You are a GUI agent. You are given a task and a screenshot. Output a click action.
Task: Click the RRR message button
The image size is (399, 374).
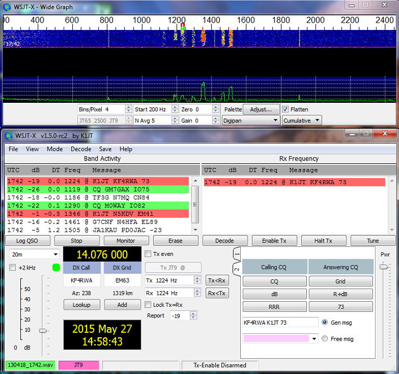pos(274,307)
